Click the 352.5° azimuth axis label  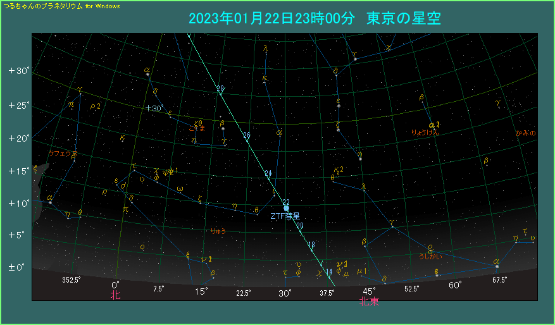72,279
